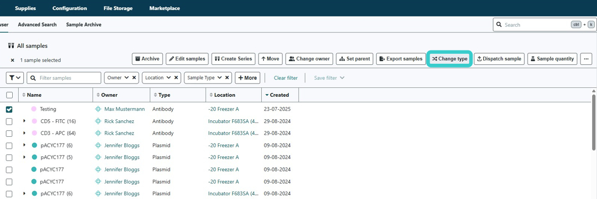Open the Supplies menu
The height and width of the screenshot is (199, 597).
point(25,8)
